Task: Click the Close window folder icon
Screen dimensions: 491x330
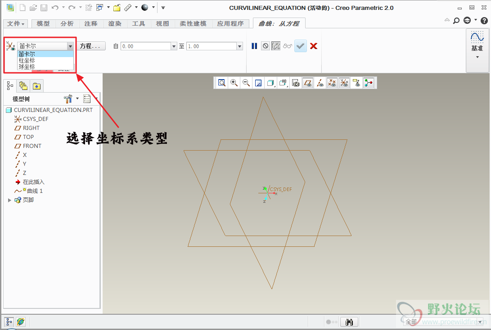Action: pos(117,8)
